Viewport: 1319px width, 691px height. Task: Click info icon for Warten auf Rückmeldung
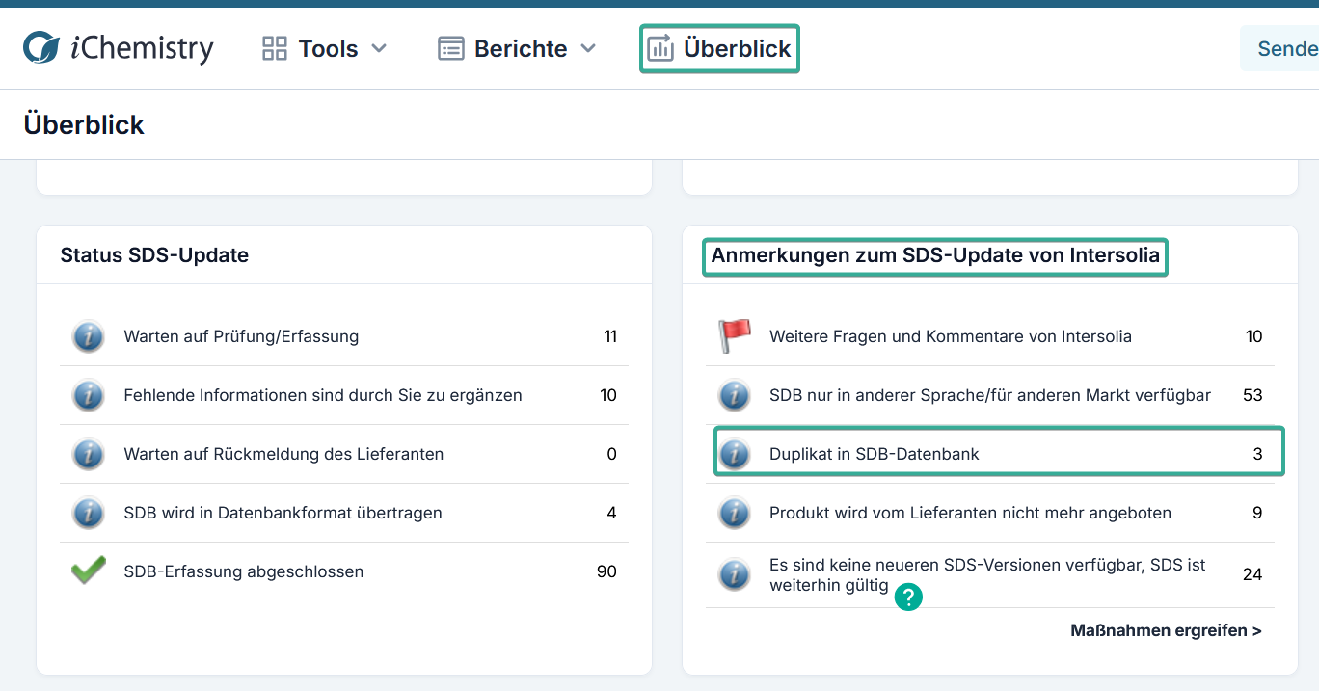tap(89, 454)
